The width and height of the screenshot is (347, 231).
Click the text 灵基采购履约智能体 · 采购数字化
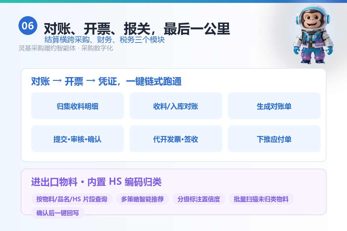click(x=66, y=48)
